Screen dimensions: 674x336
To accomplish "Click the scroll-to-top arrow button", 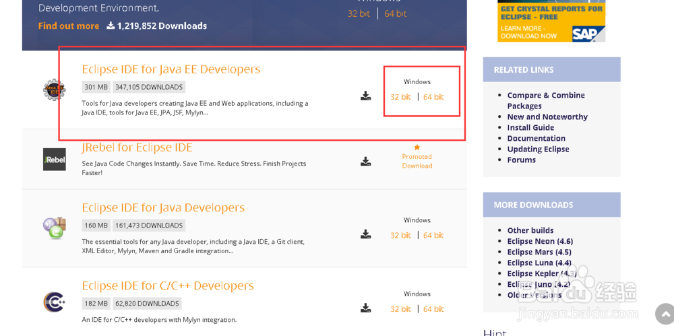I will (x=665, y=314).
